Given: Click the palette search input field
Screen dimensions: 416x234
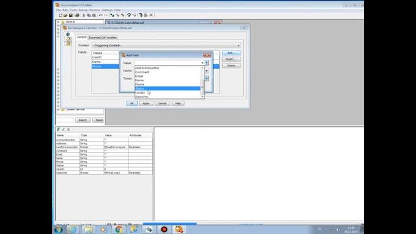Looking at the screenshot, I should [65, 120].
